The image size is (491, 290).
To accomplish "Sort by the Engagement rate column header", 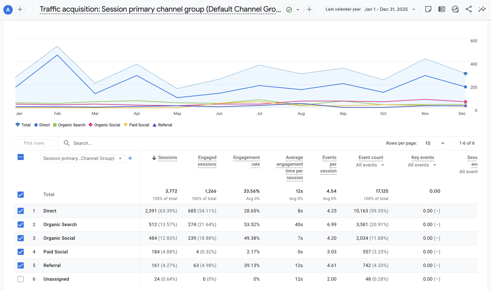I will coord(246,161).
